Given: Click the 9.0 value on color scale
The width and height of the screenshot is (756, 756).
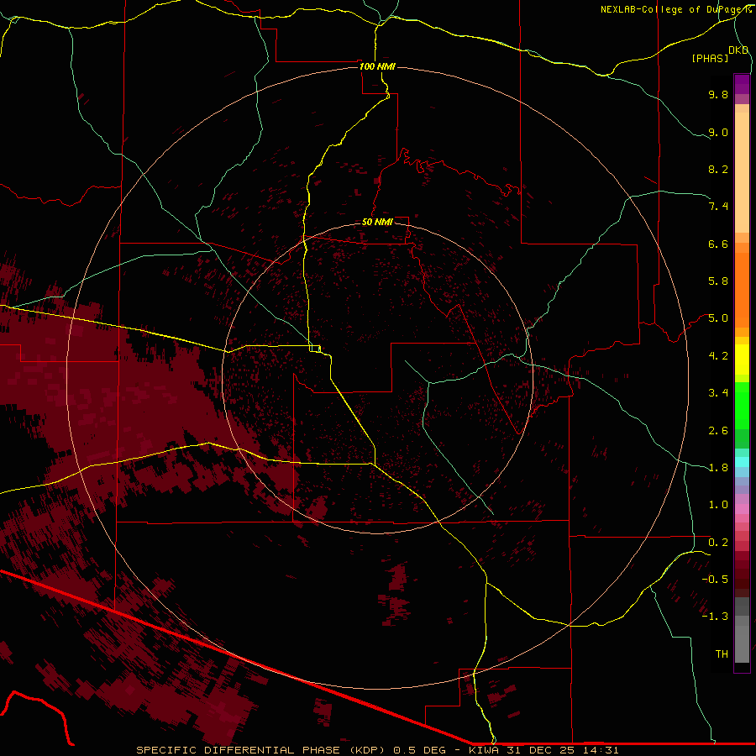Looking at the screenshot, I should (718, 132).
